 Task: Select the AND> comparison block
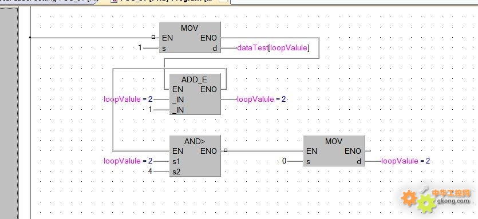coord(195,156)
